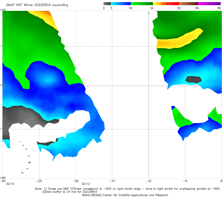Click the colorbar label '34'
This screenshot has width=224, height=197.
point(152,8)
